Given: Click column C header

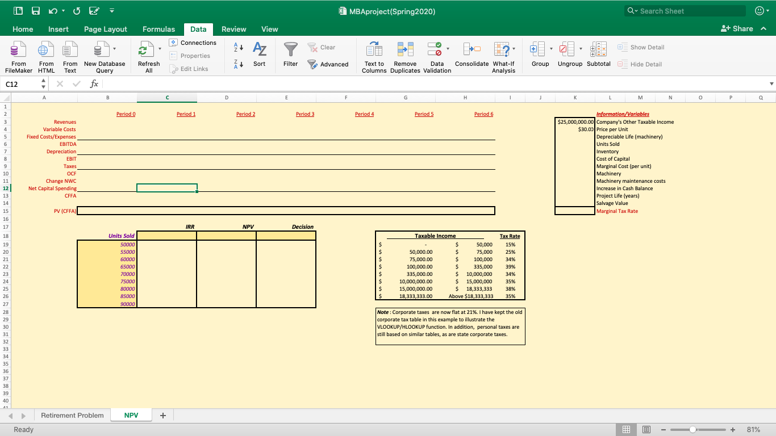Looking at the screenshot, I should [167, 98].
